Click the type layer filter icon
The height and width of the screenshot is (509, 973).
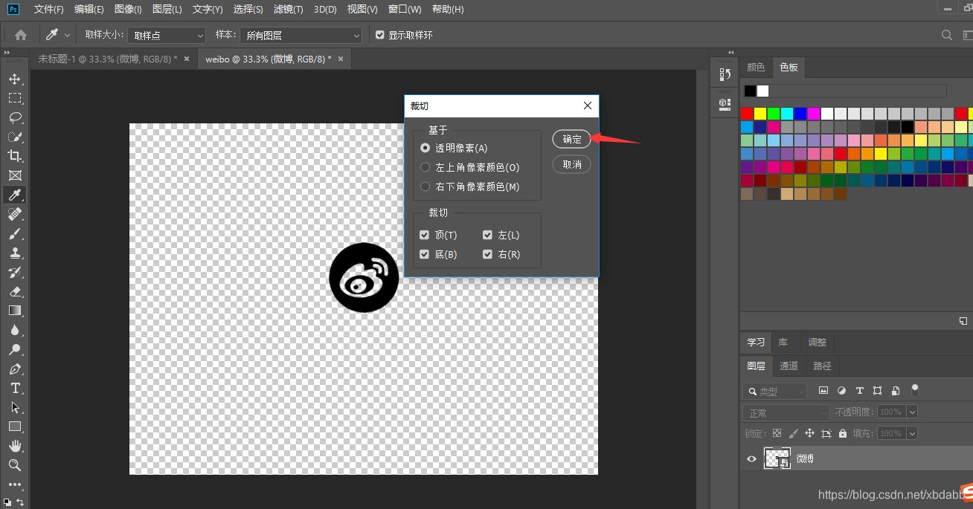(860, 390)
